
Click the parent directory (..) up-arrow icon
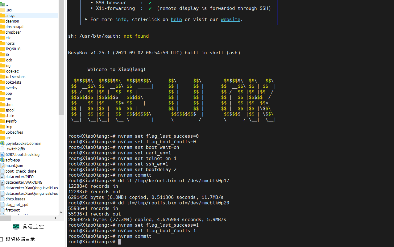click(x=2, y=4)
